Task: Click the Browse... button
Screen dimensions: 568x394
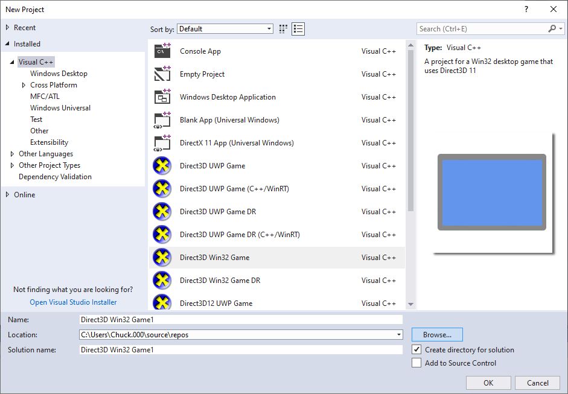Action: tap(437, 335)
